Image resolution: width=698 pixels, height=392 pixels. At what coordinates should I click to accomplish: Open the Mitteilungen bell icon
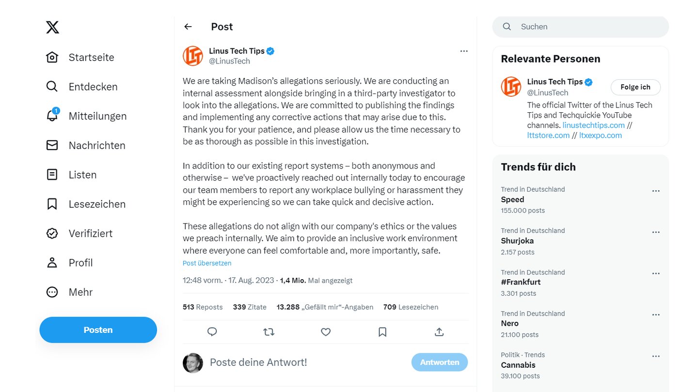52,116
